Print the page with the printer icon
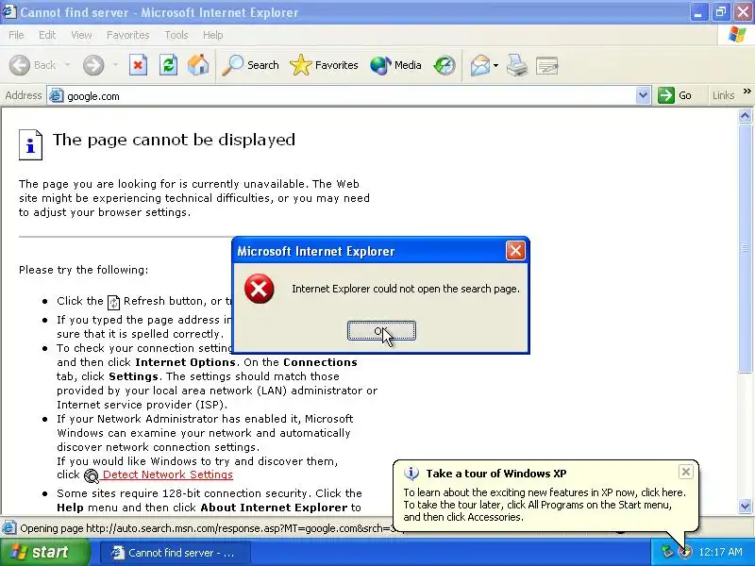755x566 pixels. pos(517,65)
